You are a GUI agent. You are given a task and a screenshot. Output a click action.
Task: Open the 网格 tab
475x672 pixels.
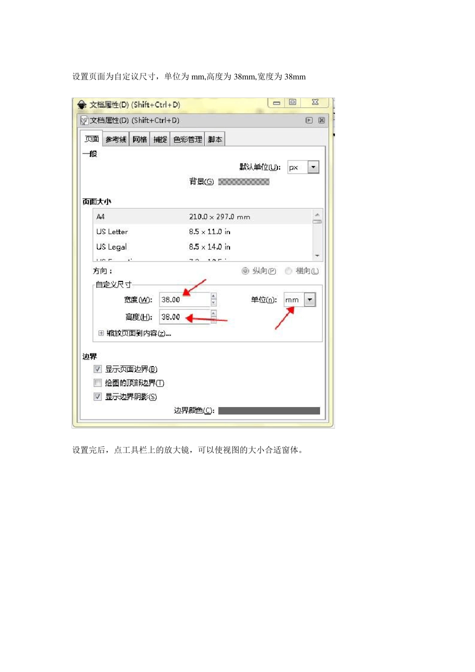139,139
